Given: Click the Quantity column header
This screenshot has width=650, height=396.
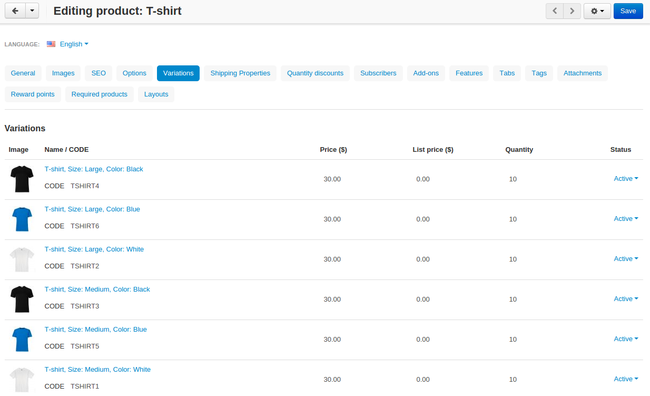Looking at the screenshot, I should point(519,150).
